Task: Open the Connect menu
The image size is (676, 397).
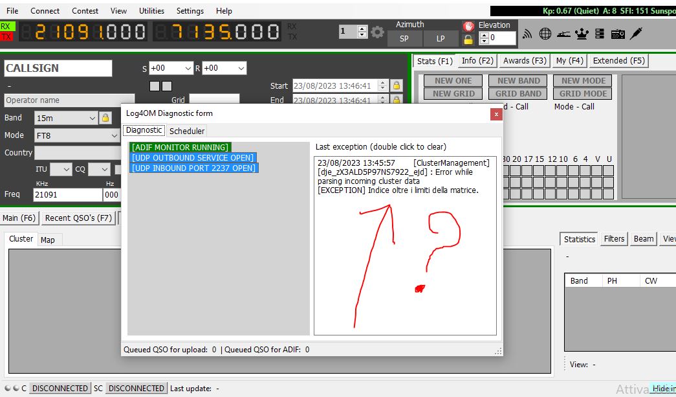Action: click(x=45, y=11)
